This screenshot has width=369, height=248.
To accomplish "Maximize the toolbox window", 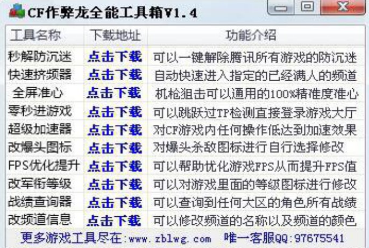I will click(307, 7).
